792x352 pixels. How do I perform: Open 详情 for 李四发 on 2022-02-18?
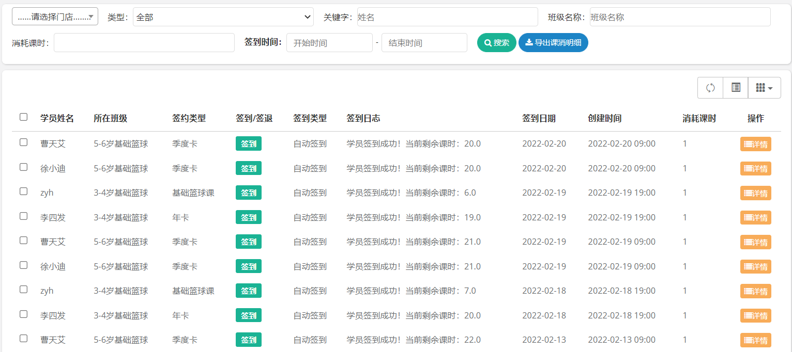[x=755, y=316]
